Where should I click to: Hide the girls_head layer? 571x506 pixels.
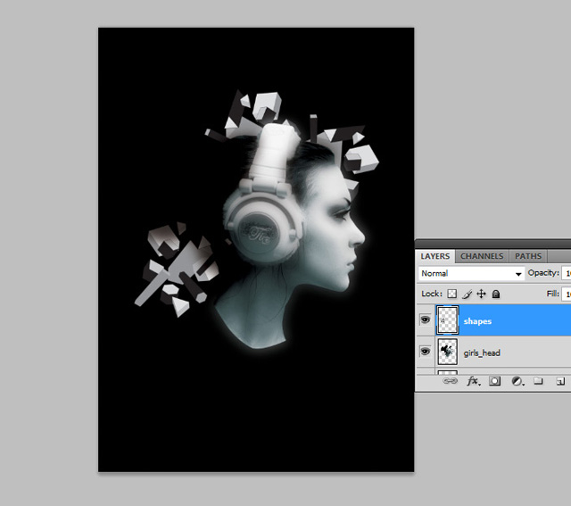[x=425, y=353]
